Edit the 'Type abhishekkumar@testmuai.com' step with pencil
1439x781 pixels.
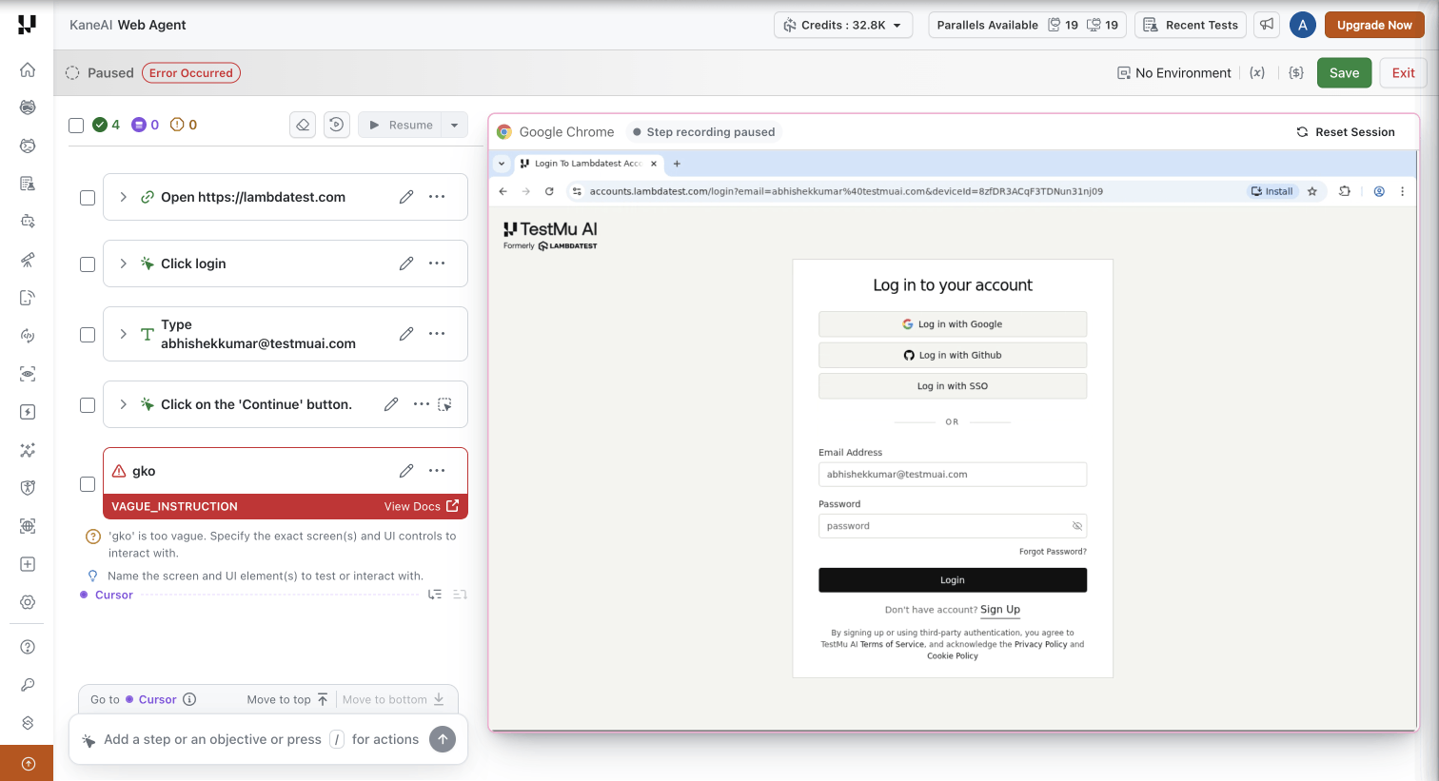click(x=406, y=334)
